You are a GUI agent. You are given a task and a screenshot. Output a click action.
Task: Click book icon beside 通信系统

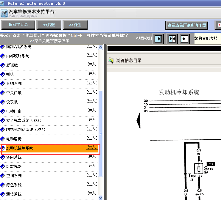3,194
